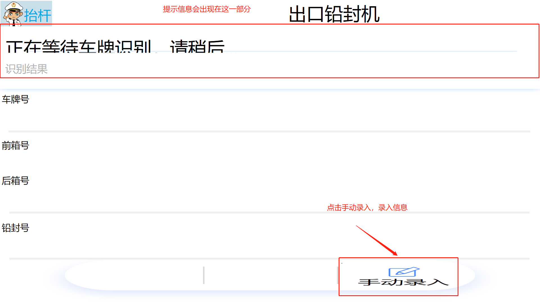Click the blank left segment of bottom bar
This screenshot has width=540, height=304.
pyautogui.click(x=135, y=275)
